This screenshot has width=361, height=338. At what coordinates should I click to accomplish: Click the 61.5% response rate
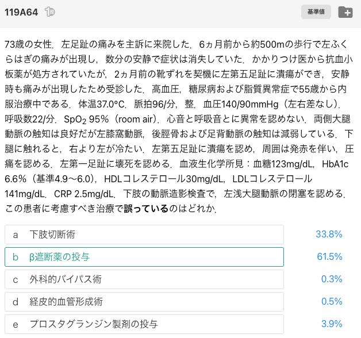329,256
